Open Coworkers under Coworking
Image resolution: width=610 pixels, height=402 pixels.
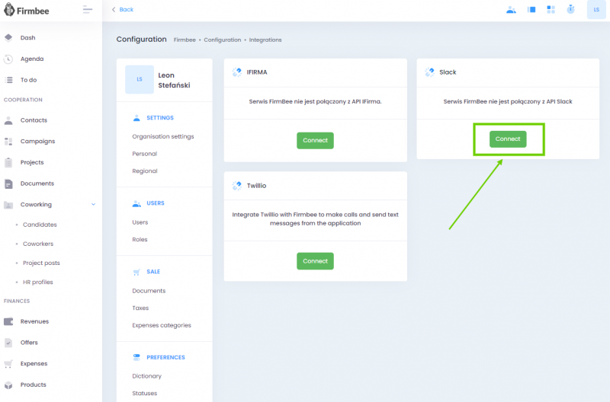point(38,244)
